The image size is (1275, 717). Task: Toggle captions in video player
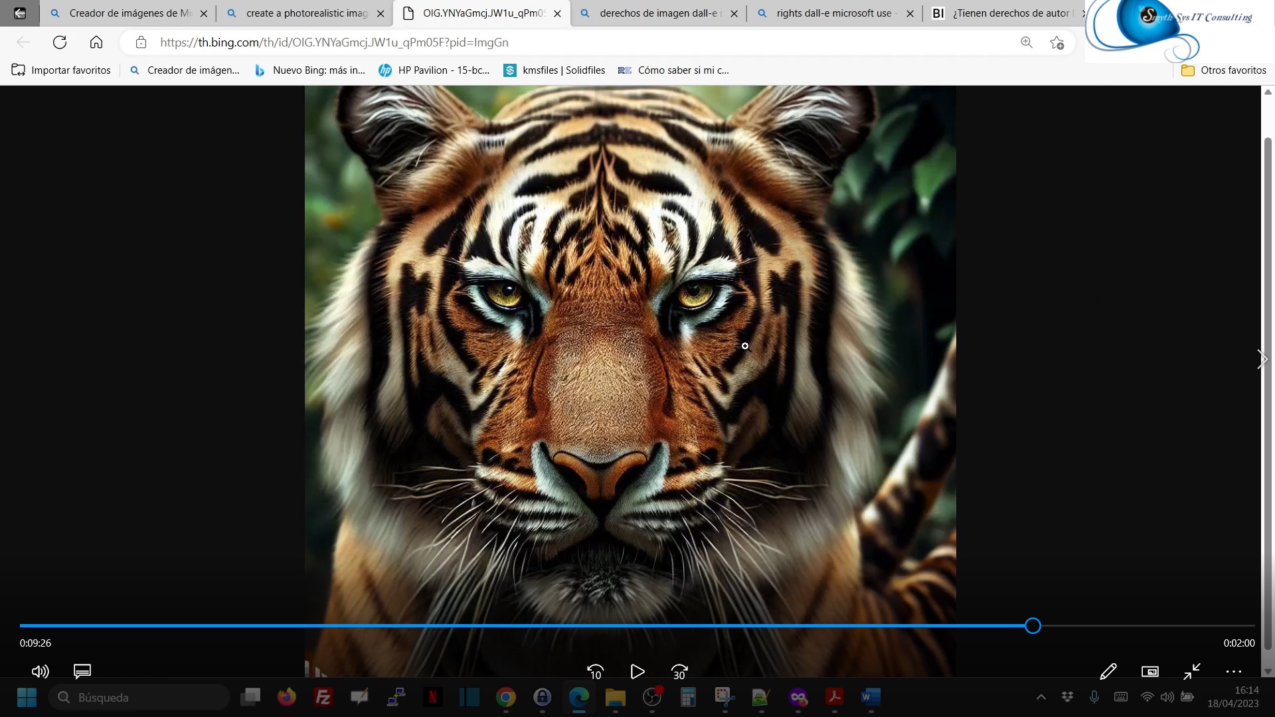(82, 671)
